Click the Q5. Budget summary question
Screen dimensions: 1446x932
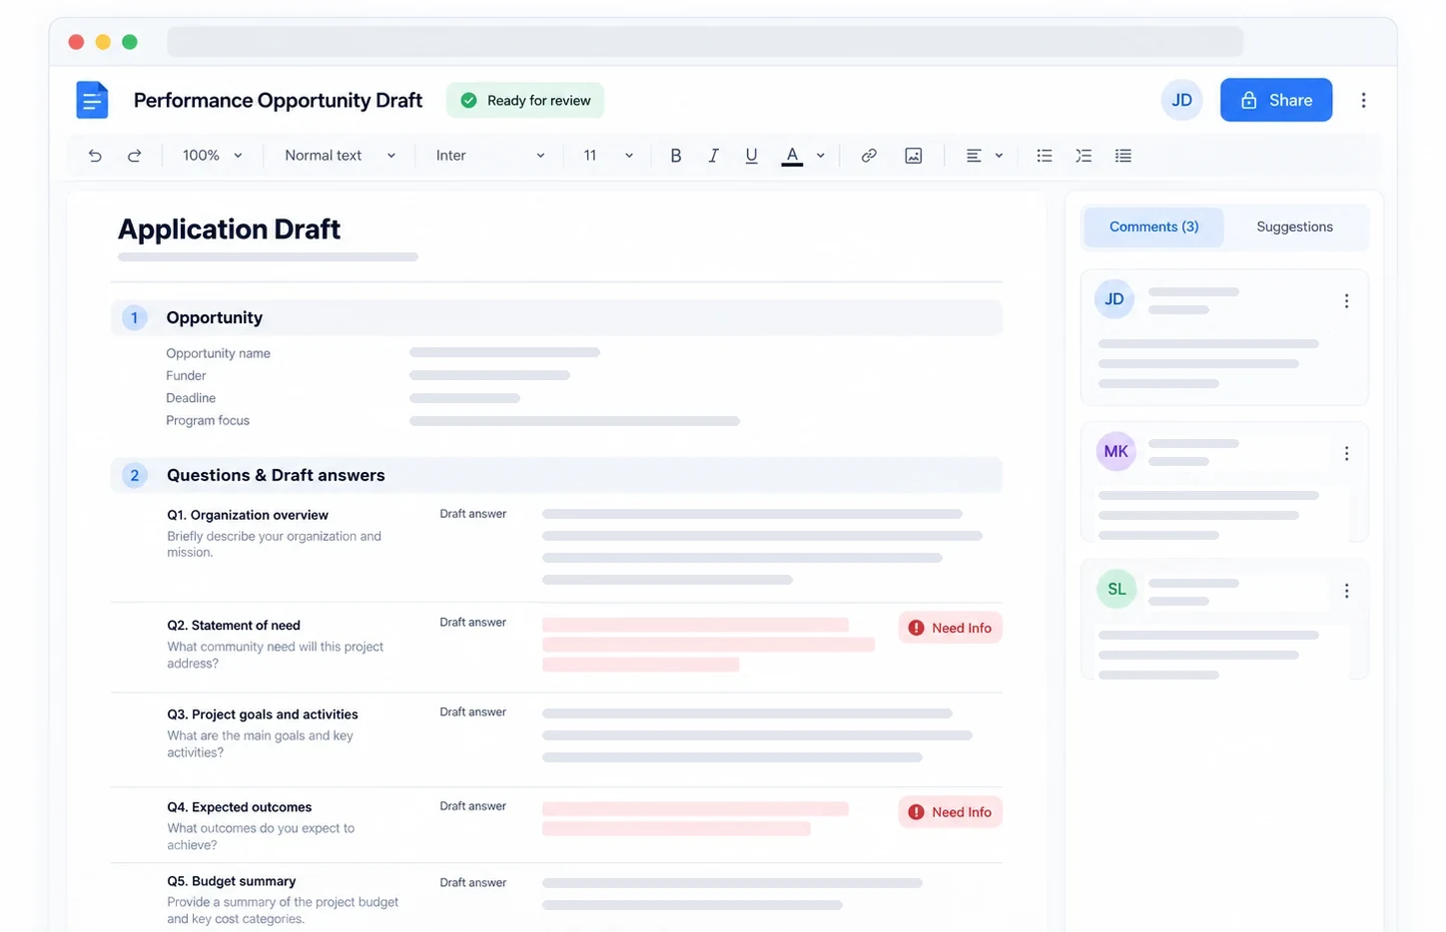coord(232,881)
